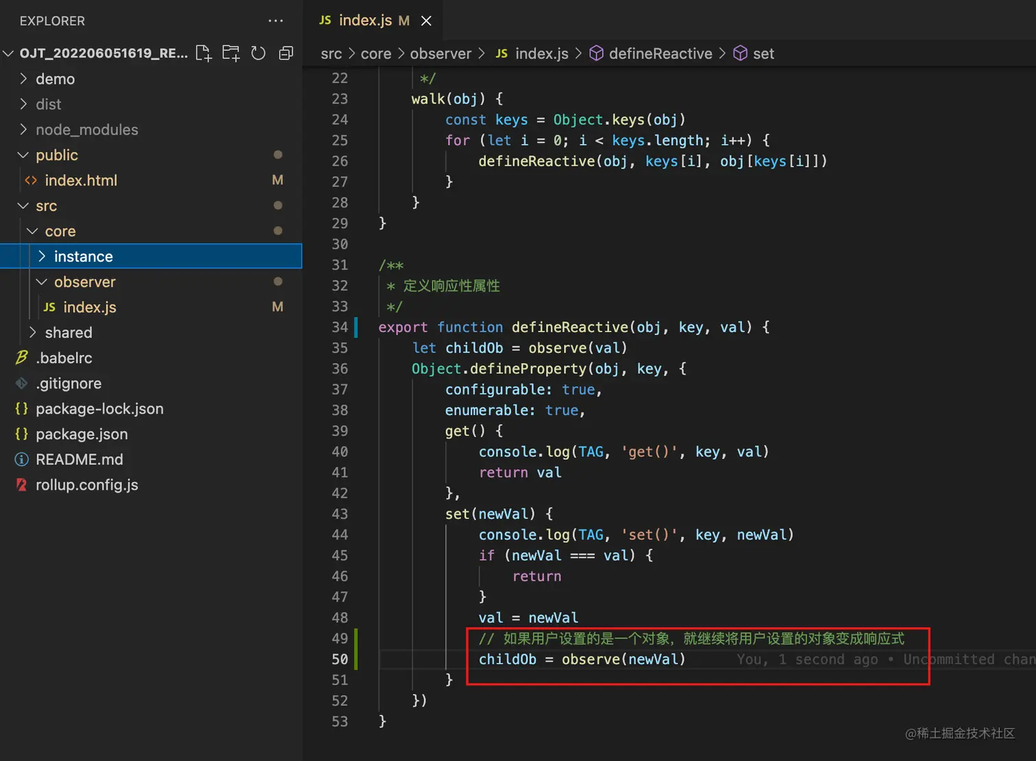
Task: Create a new folder in Explorer
Action: [x=231, y=53]
